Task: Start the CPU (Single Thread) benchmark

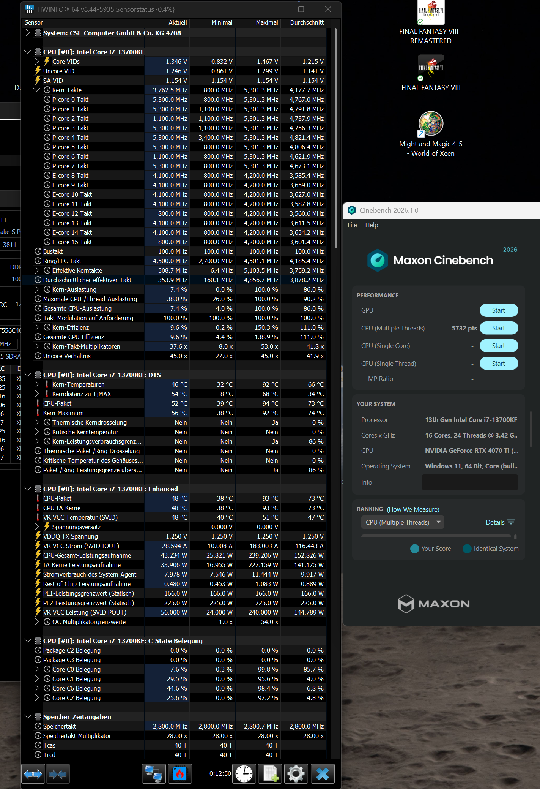Action: tap(499, 364)
